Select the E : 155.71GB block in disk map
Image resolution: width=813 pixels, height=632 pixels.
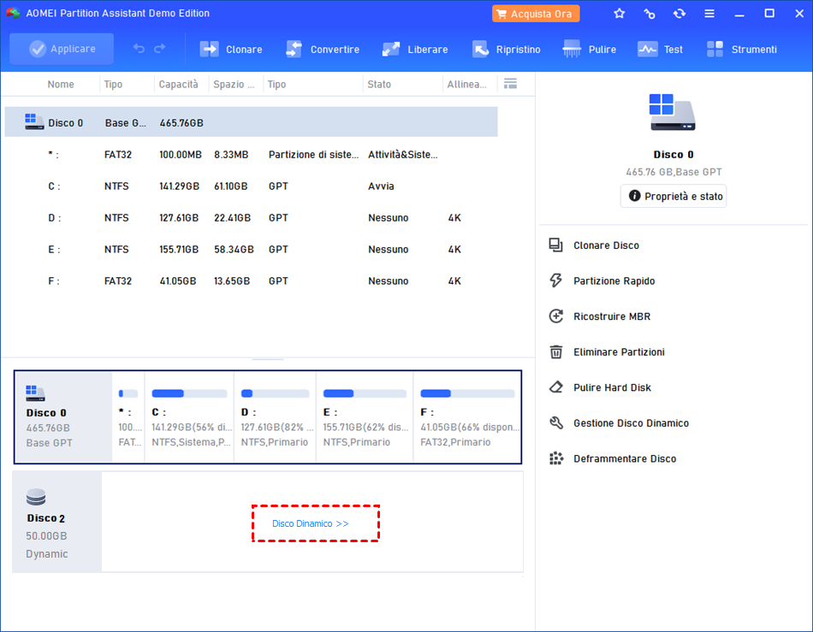click(365, 417)
